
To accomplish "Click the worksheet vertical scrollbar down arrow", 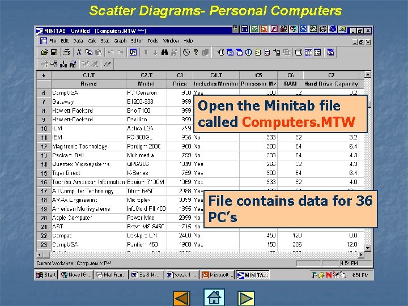I will 368,248.
